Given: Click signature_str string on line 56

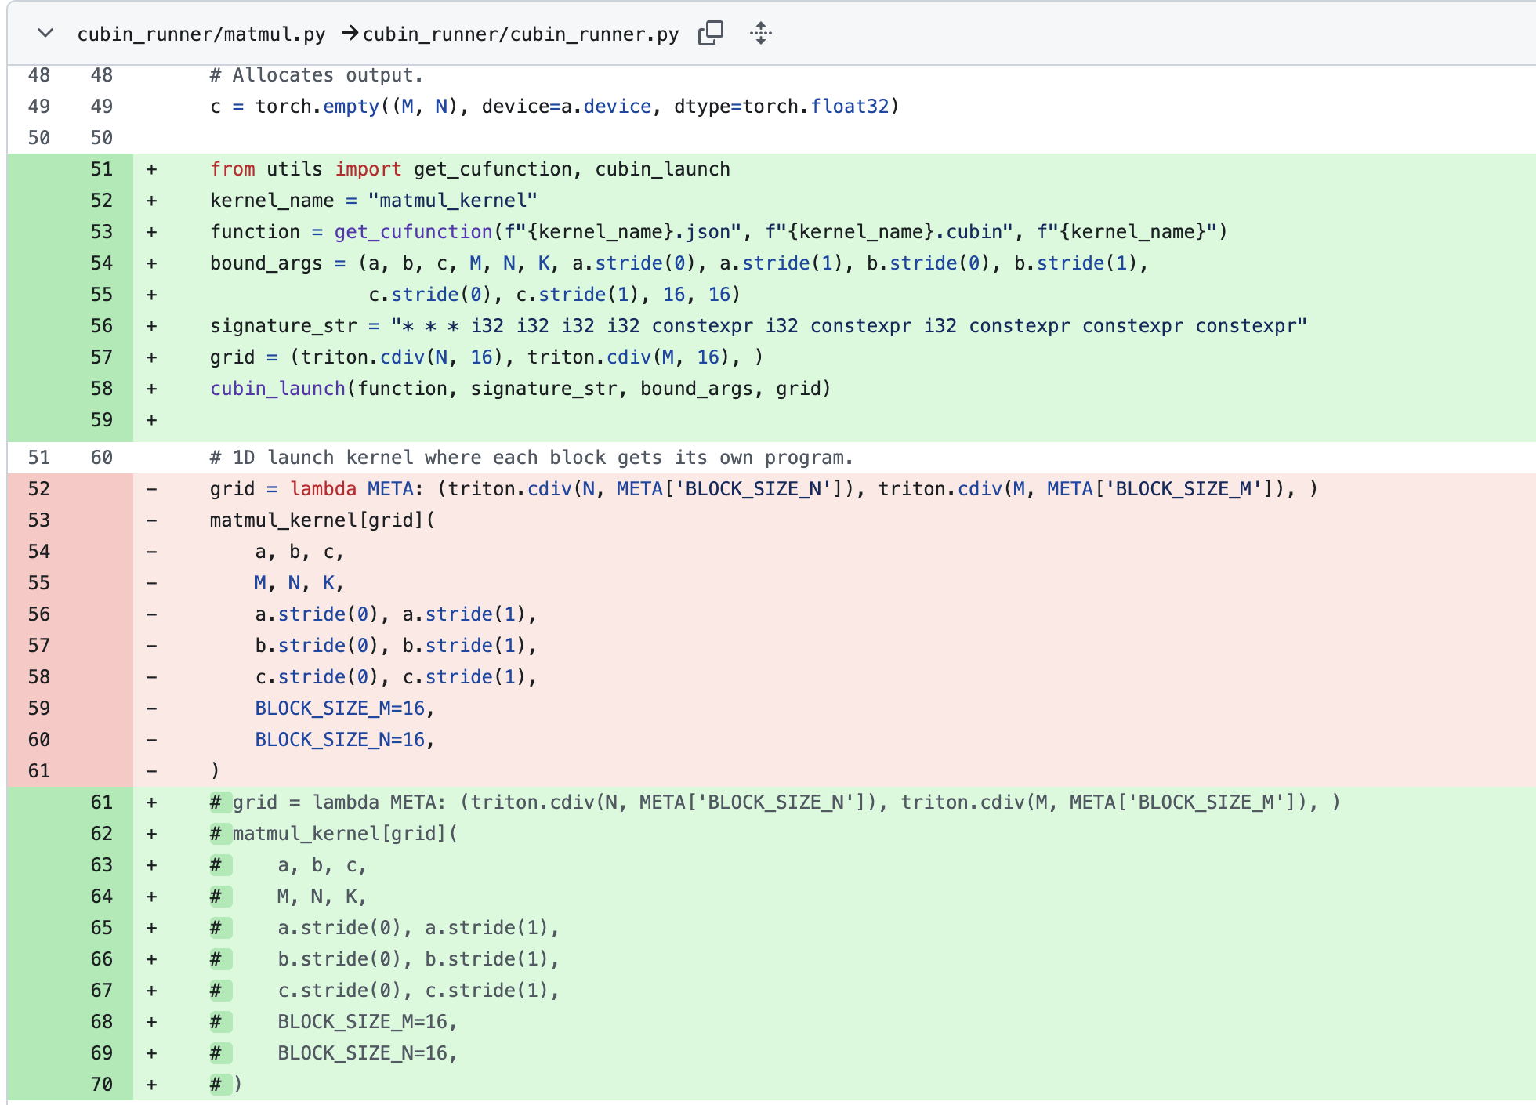Looking at the screenshot, I should click(848, 326).
